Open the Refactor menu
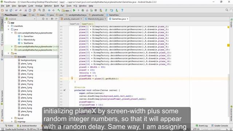Screen dimensions: 233x131 pyautogui.click(x=48, y=6)
